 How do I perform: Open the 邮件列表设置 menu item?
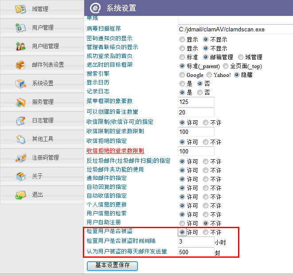(x=42, y=65)
